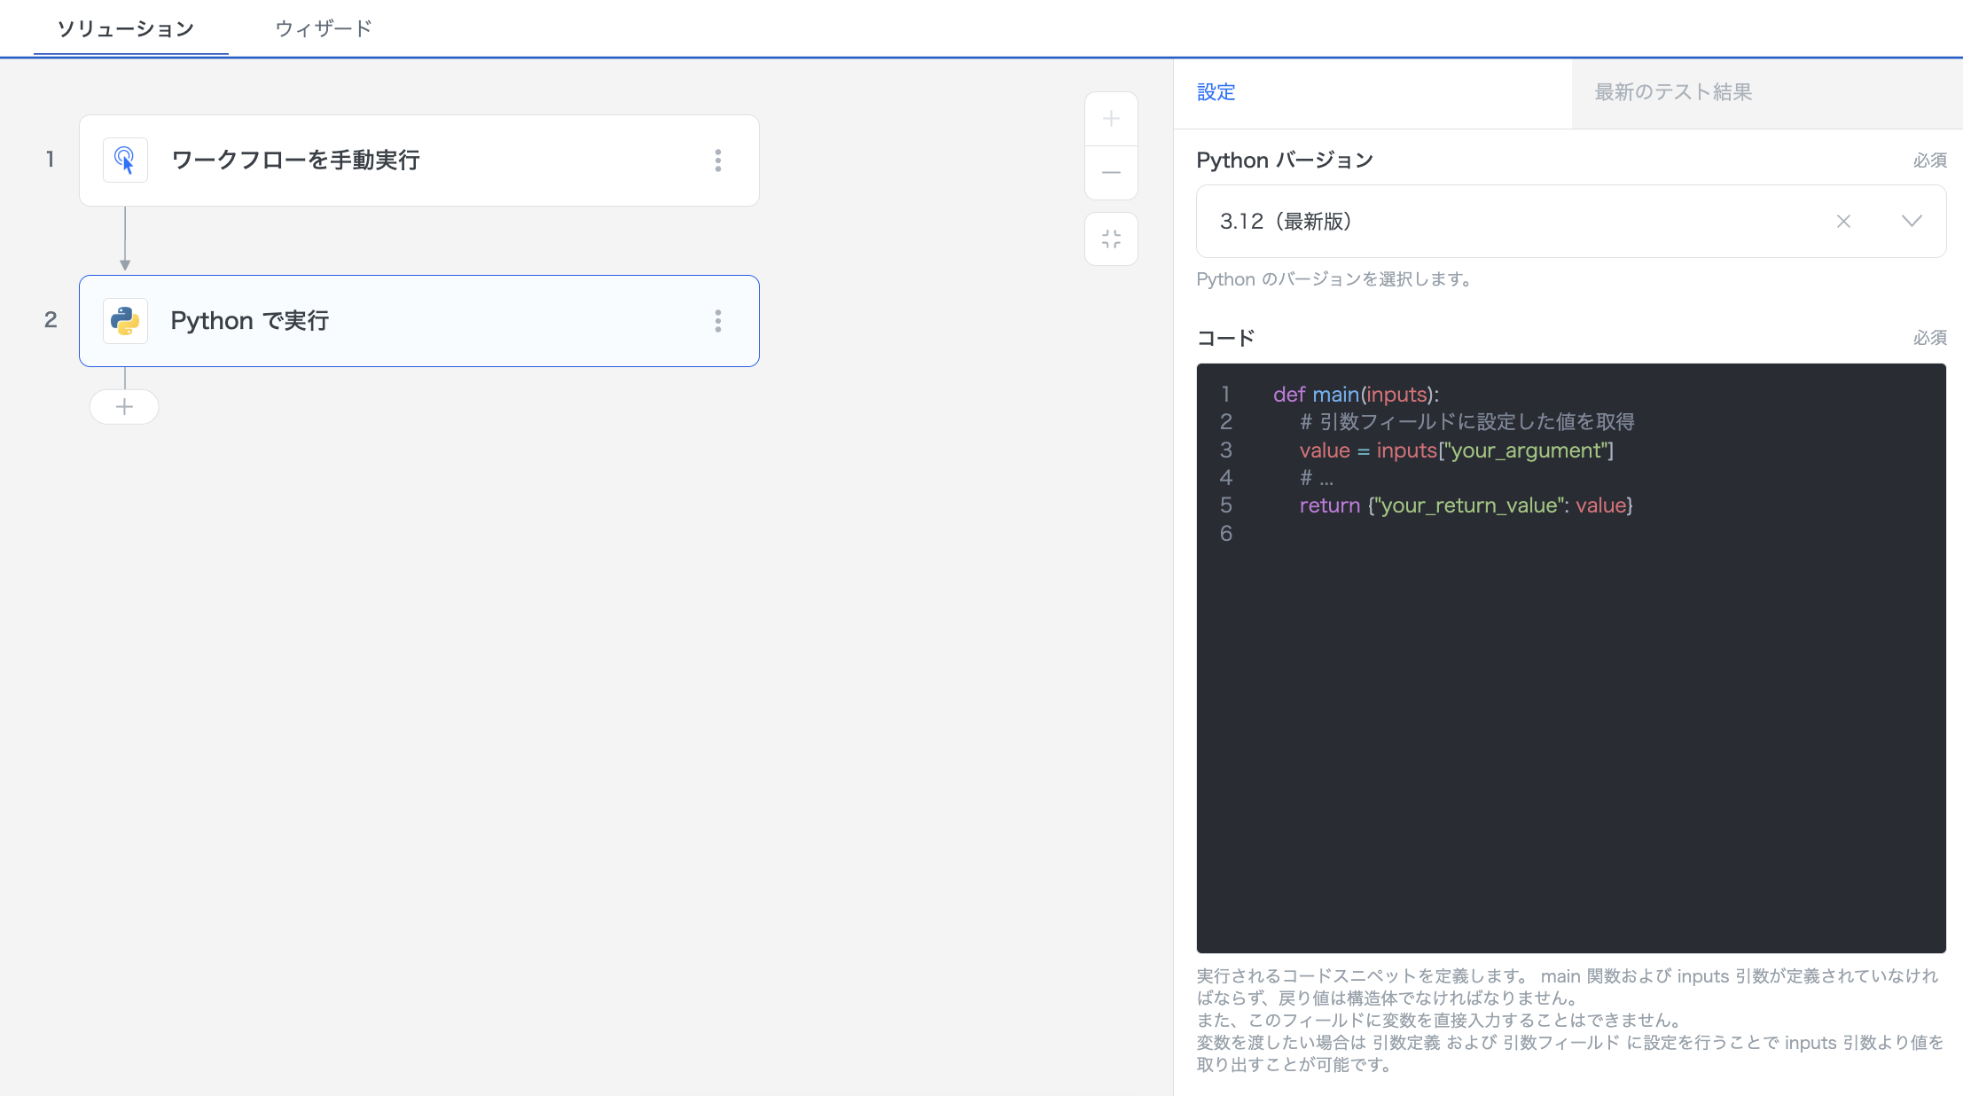Viewport: 1963px width, 1096px height.
Task: Switch to the ウィザード tab
Action: pyautogui.click(x=324, y=28)
